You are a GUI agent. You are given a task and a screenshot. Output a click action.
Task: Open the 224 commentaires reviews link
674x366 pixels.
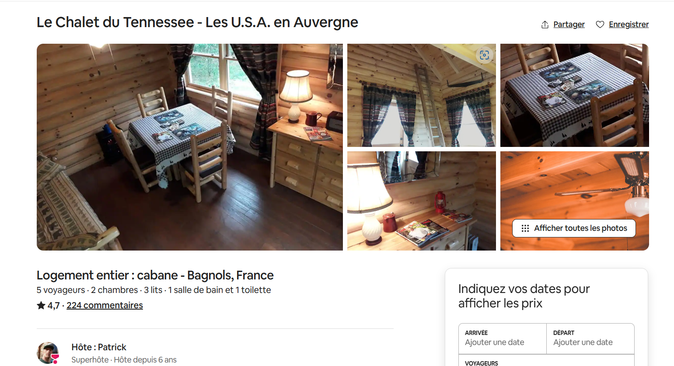click(x=105, y=305)
